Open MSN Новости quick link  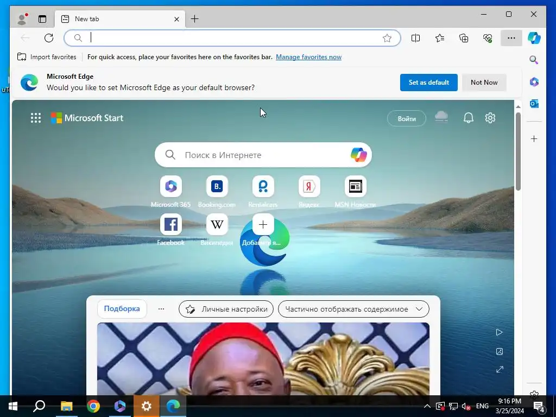pyautogui.click(x=355, y=192)
